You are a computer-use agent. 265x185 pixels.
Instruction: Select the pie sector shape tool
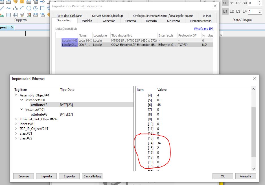tap(36, 8)
